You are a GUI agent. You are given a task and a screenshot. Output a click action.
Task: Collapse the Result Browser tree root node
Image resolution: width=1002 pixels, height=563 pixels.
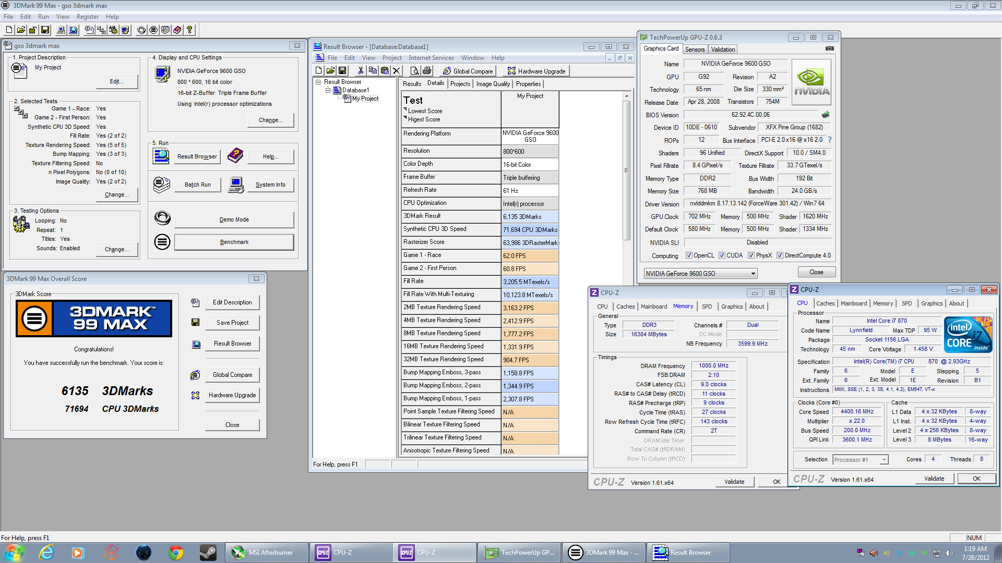coord(318,82)
